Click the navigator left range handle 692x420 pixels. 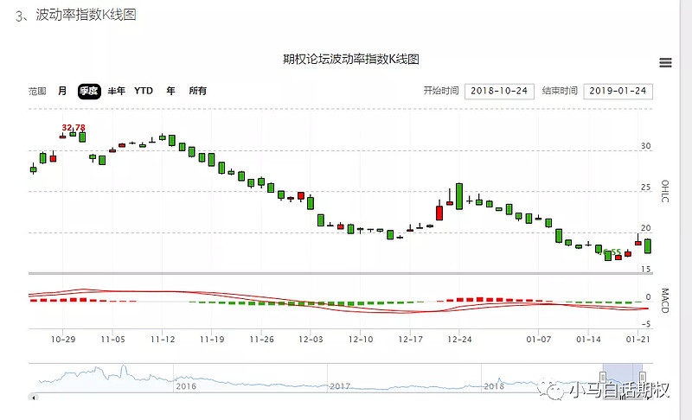pyautogui.click(x=603, y=378)
